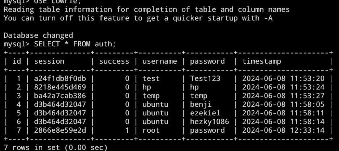This screenshot has width=339, height=151.
Task: Click the timestamp column header
Action: [262, 61]
